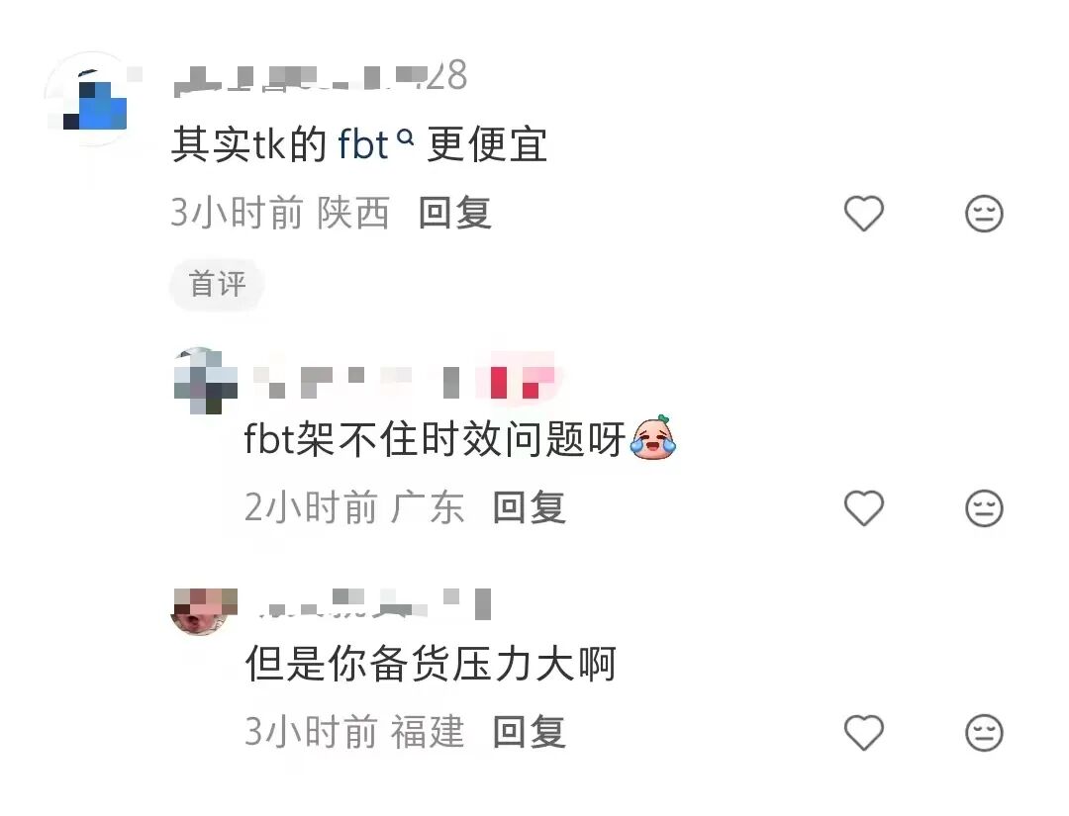Tap the unamused face on the 广东 reply
The width and height of the screenshot is (1069, 816).
coord(984,508)
